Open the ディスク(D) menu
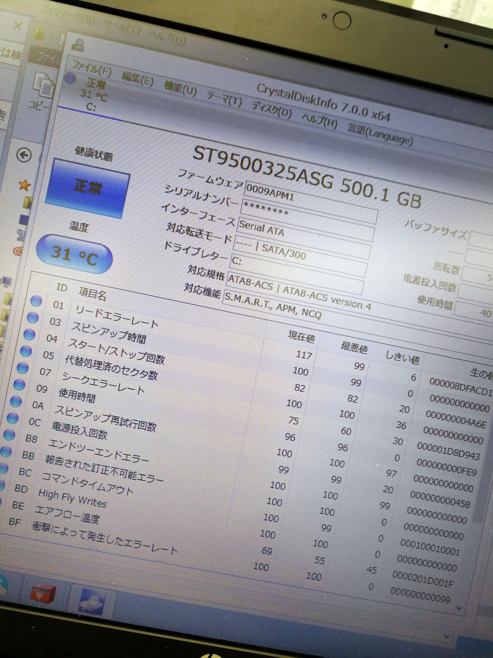The image size is (493, 658). pyautogui.click(x=272, y=110)
